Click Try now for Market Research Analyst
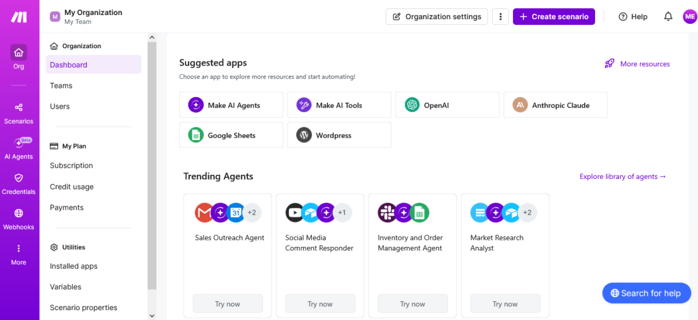Viewport: 698px width, 320px height. [505, 304]
